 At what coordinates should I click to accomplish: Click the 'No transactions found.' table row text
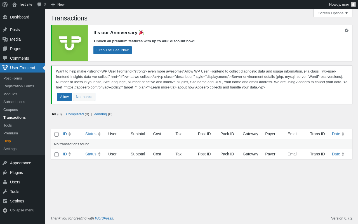72,144
